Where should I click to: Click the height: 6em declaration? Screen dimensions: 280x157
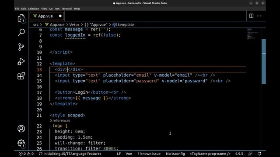point(70,132)
